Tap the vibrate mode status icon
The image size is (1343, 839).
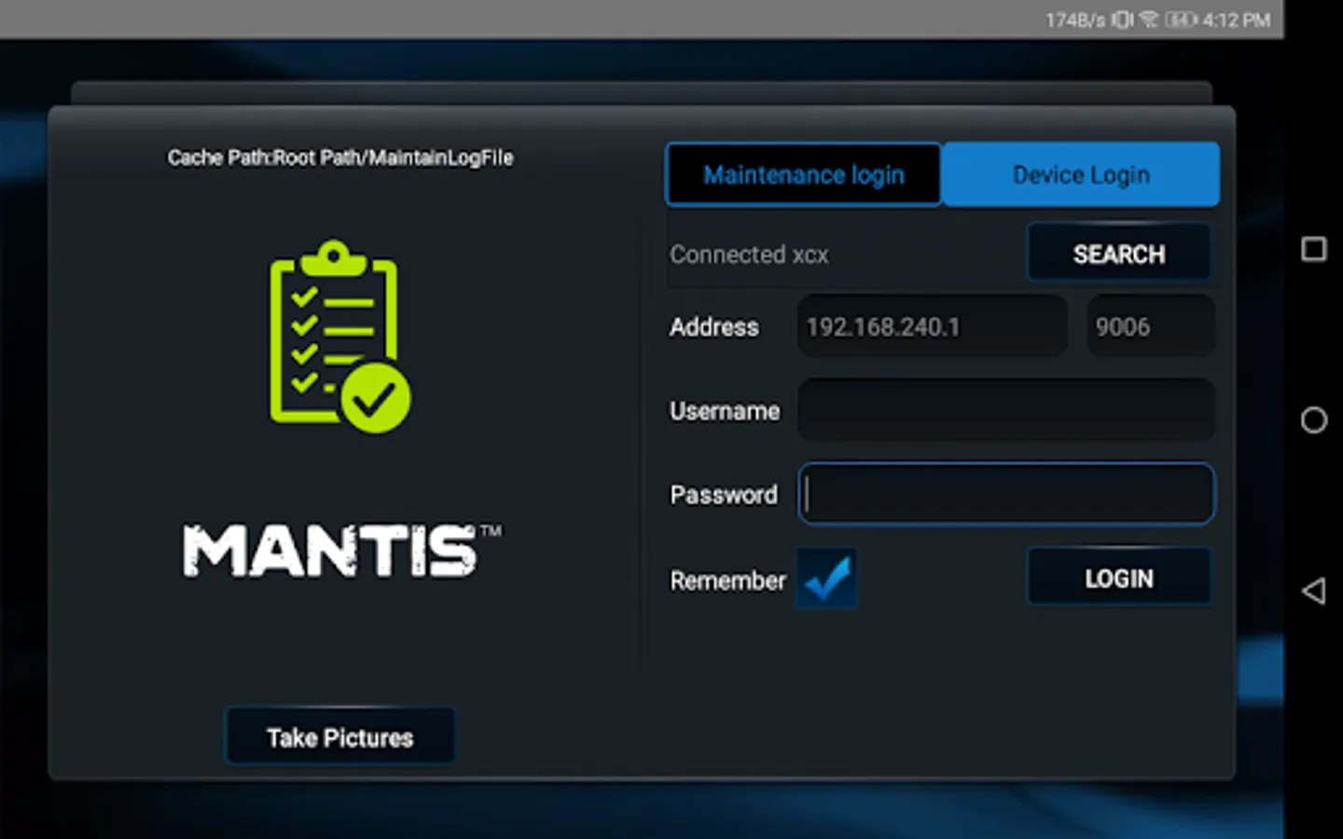1122,20
